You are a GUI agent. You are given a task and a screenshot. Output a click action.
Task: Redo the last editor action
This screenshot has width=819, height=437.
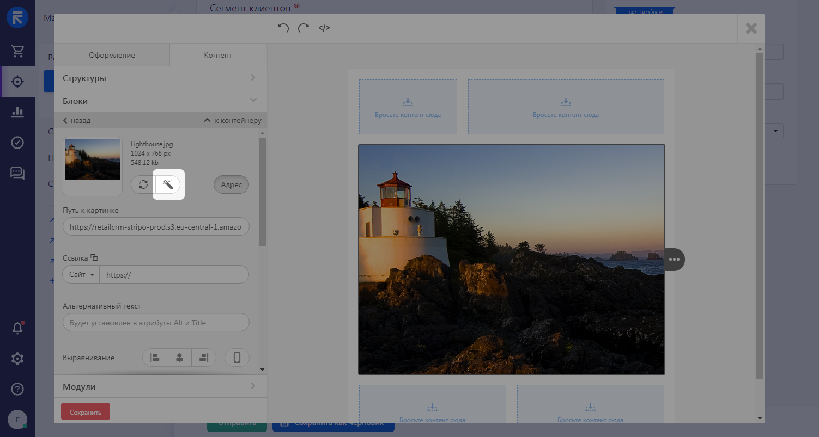[303, 28]
